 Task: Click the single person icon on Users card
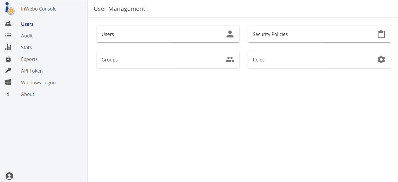click(230, 34)
